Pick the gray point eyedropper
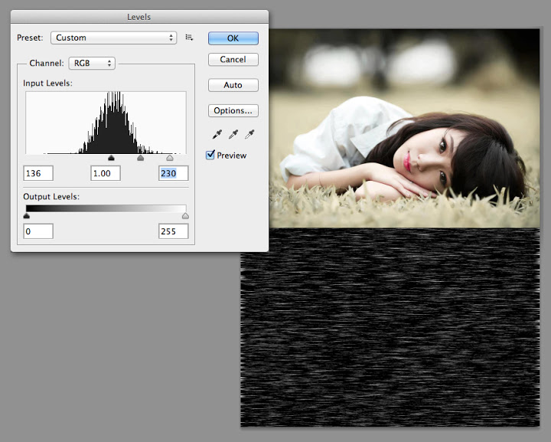The image size is (551, 442). pyautogui.click(x=233, y=135)
